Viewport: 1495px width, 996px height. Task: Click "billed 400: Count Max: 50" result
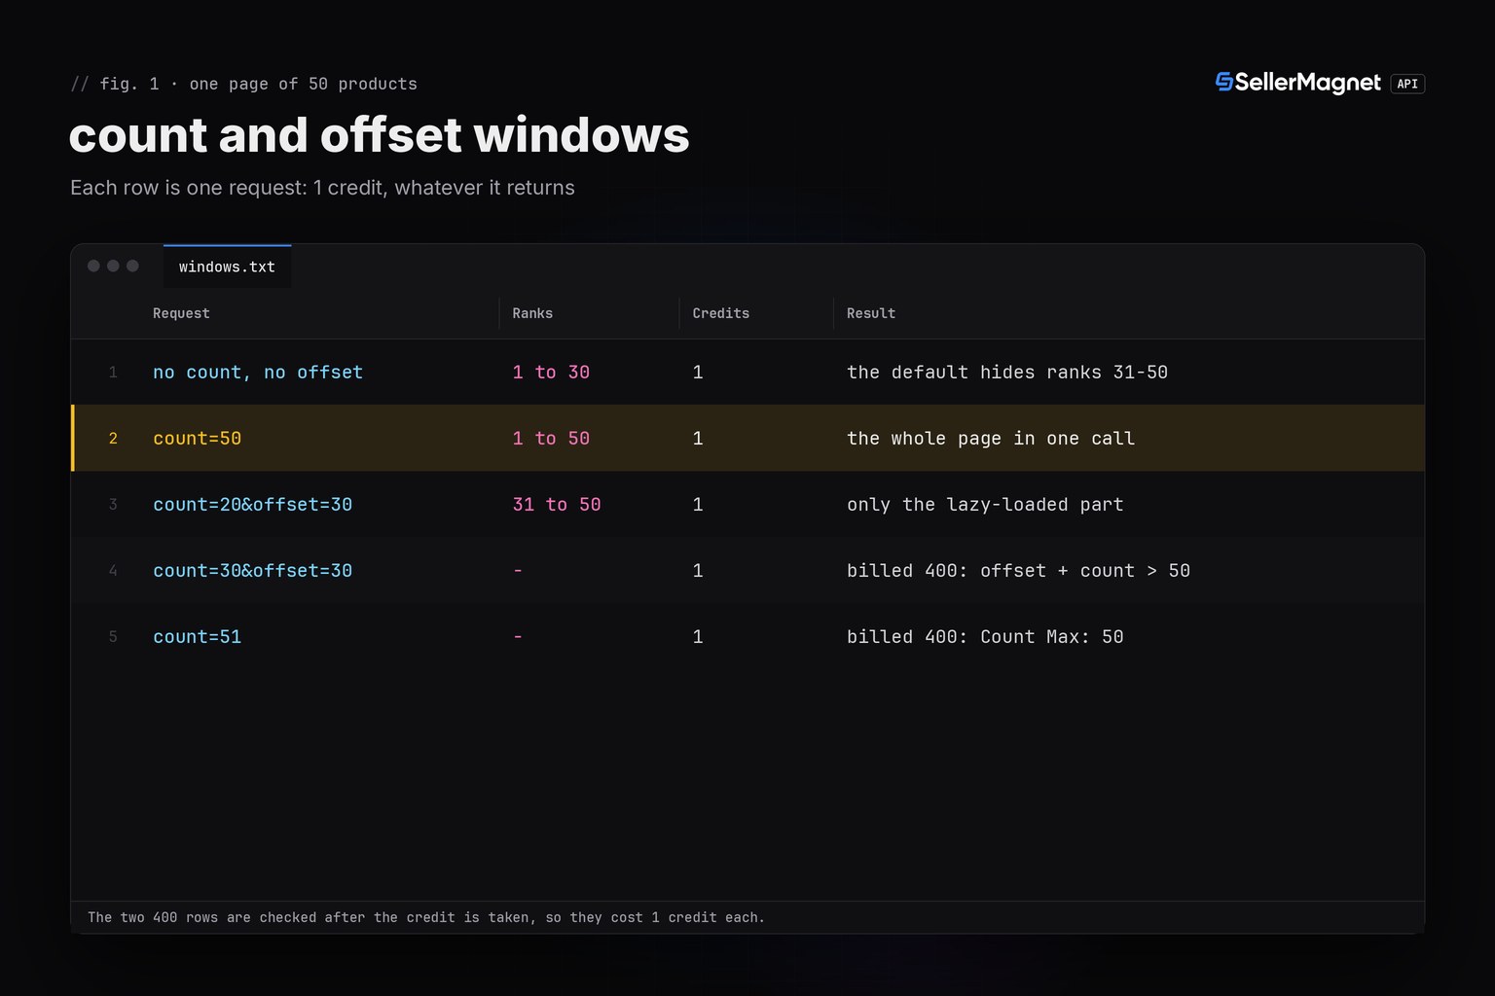pyautogui.click(x=985, y=637)
